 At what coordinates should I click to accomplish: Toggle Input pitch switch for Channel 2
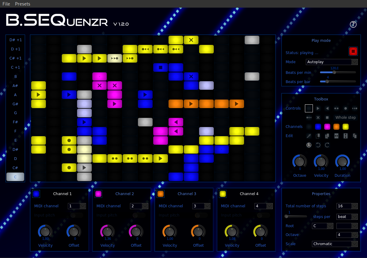(139, 215)
